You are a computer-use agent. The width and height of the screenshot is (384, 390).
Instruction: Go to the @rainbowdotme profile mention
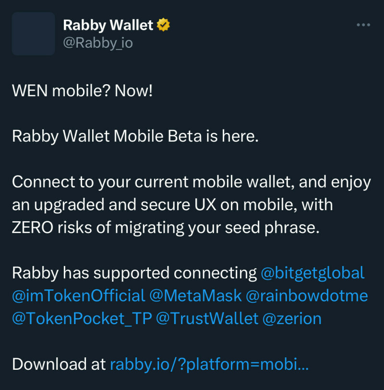(x=307, y=295)
